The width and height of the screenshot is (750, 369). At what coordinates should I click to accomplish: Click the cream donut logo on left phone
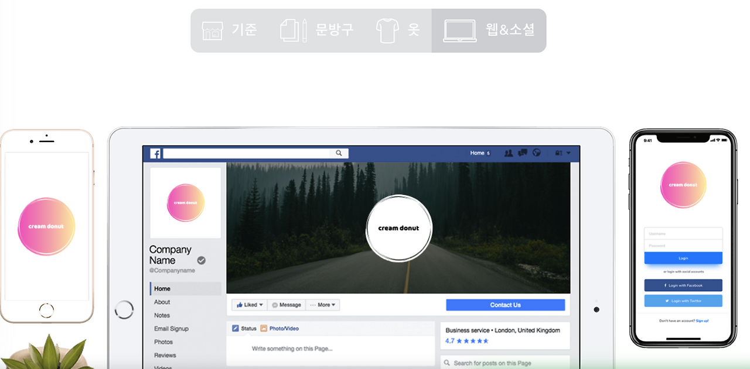pyautogui.click(x=47, y=226)
